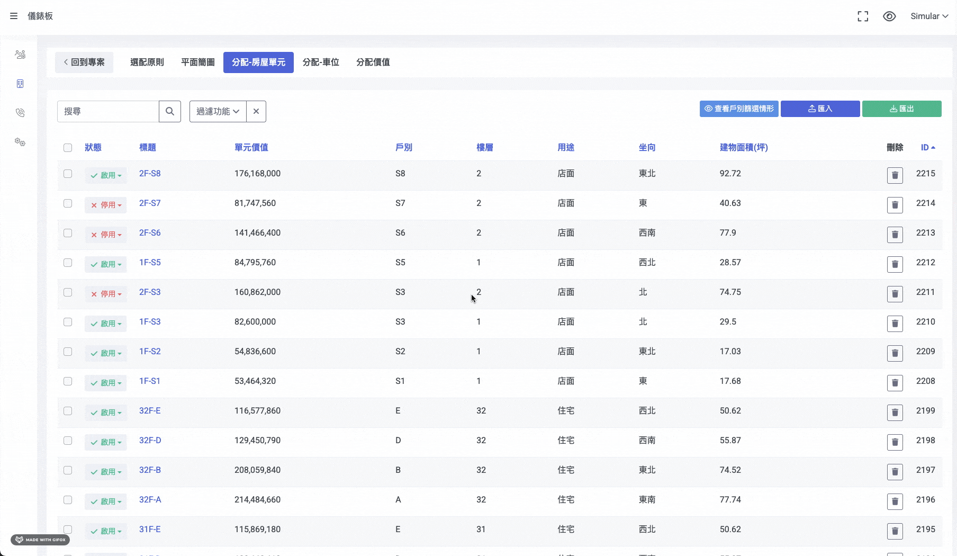Screen dimensions: 957x556
Task: Delete row 1F-S1 with trash icon
Action: tap(895, 383)
